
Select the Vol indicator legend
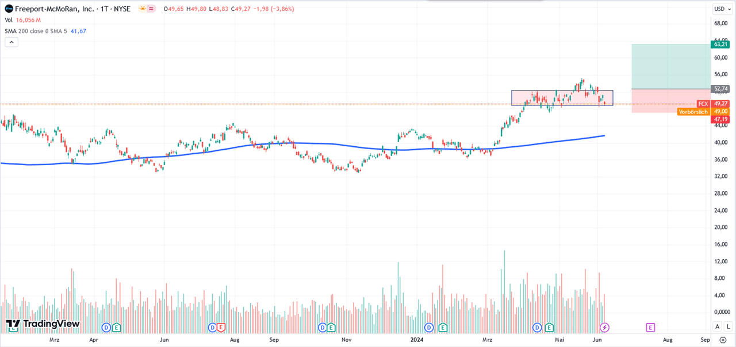[9, 20]
